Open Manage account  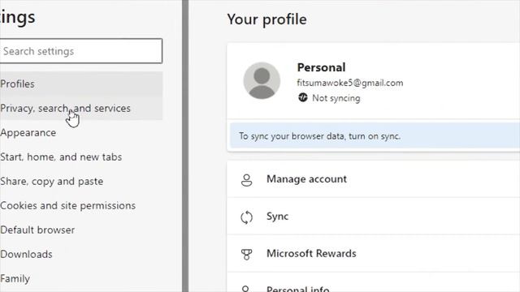[374, 179]
